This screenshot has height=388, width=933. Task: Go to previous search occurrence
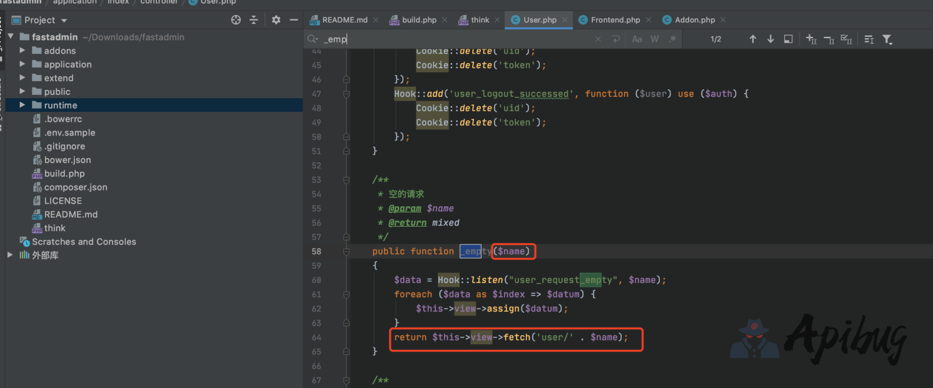[x=753, y=39]
